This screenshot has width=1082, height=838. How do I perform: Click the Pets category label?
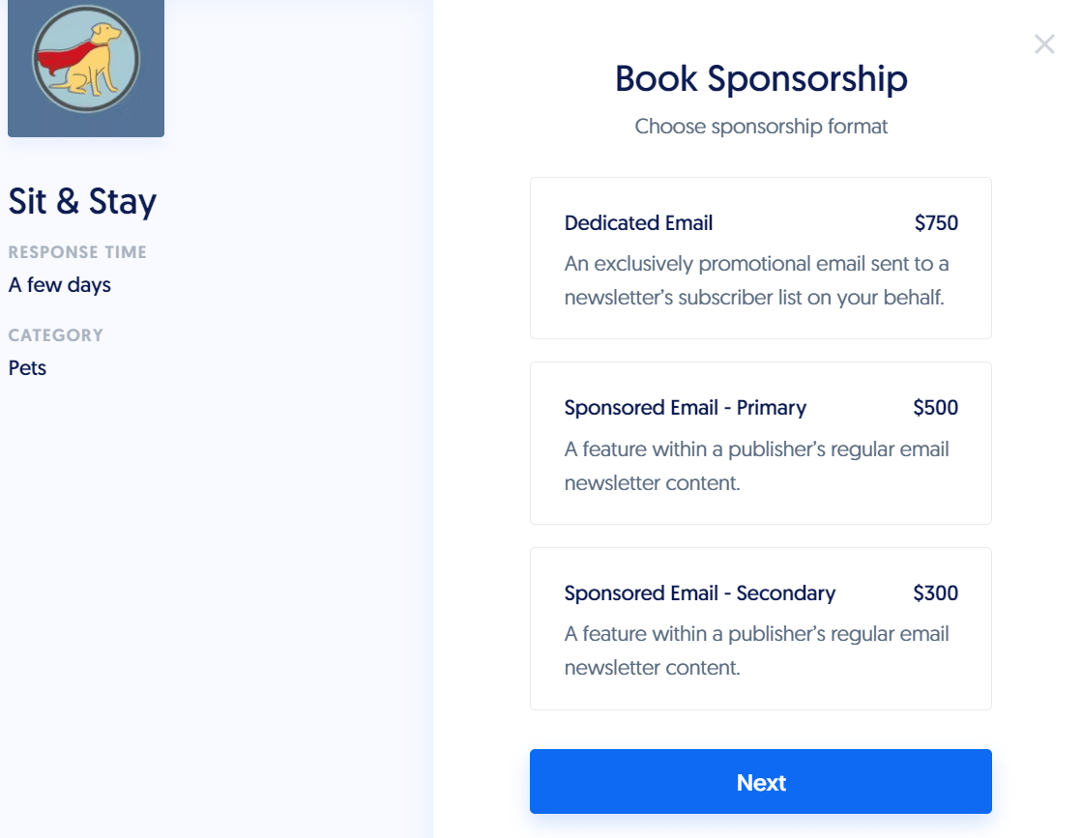(x=27, y=368)
